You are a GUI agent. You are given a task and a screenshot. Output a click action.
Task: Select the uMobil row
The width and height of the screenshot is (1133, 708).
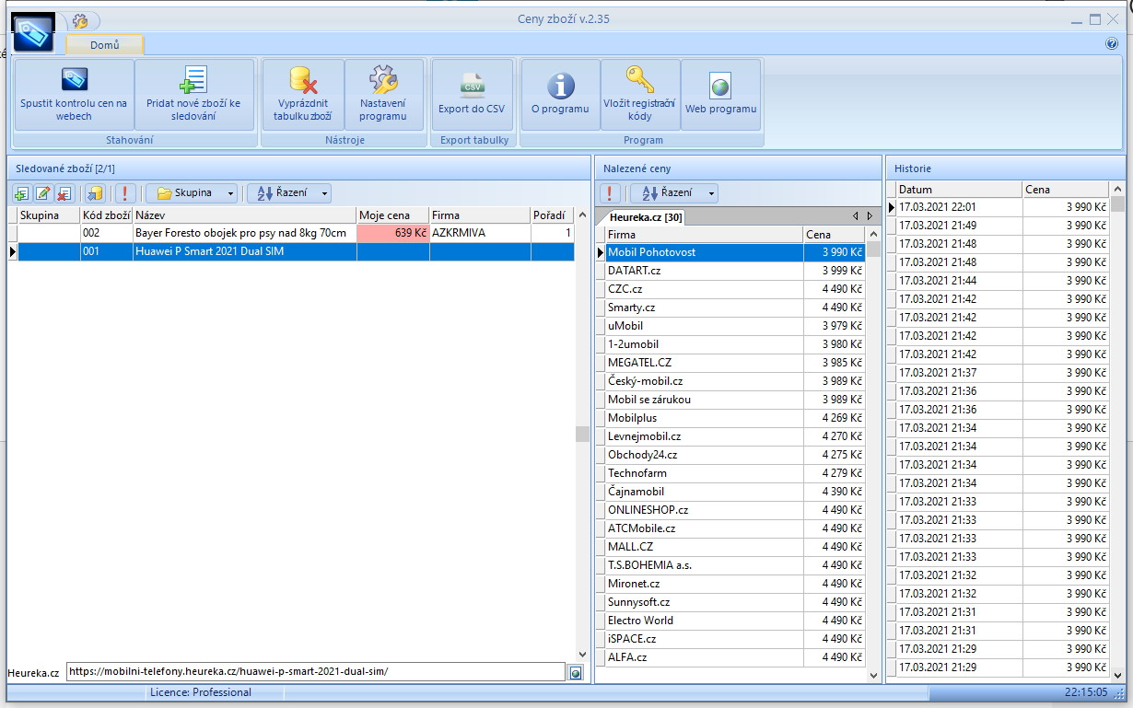tap(730, 326)
